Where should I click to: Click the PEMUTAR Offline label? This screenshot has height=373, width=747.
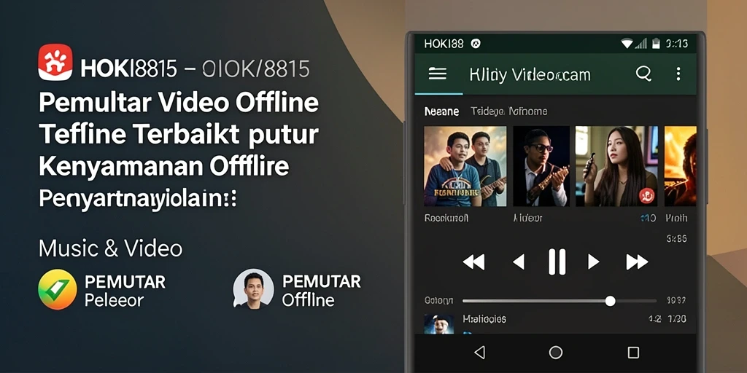pyautogui.click(x=321, y=290)
